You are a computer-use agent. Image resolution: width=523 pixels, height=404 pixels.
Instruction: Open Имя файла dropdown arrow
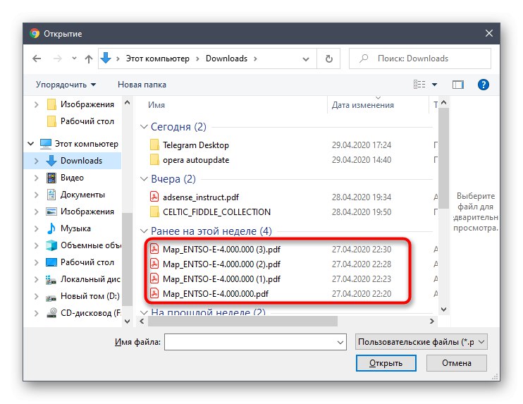340,342
